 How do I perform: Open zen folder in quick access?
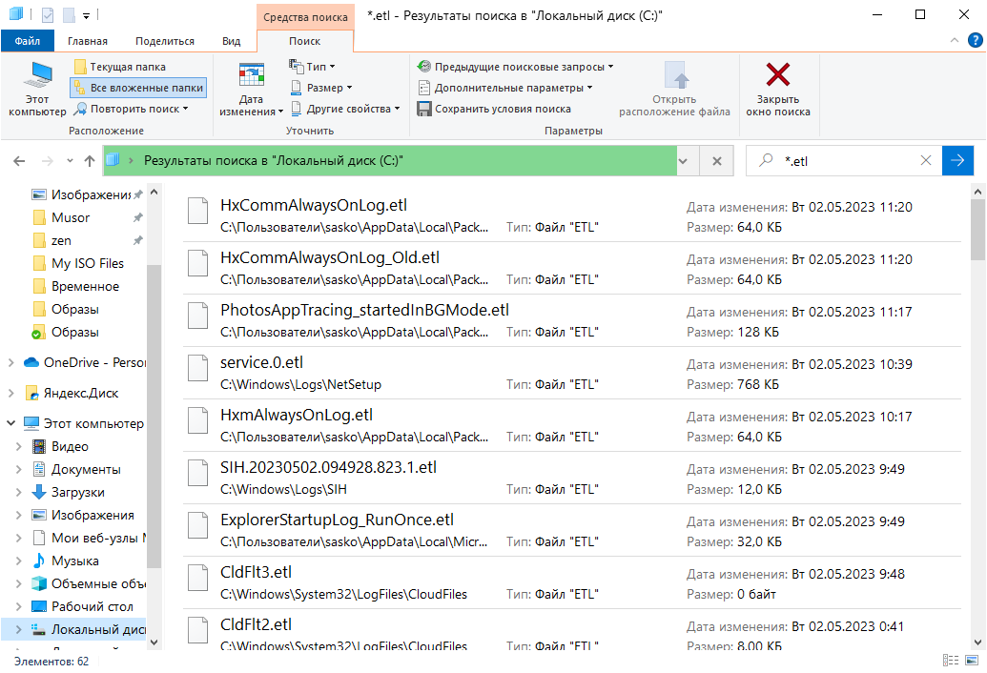(x=61, y=240)
